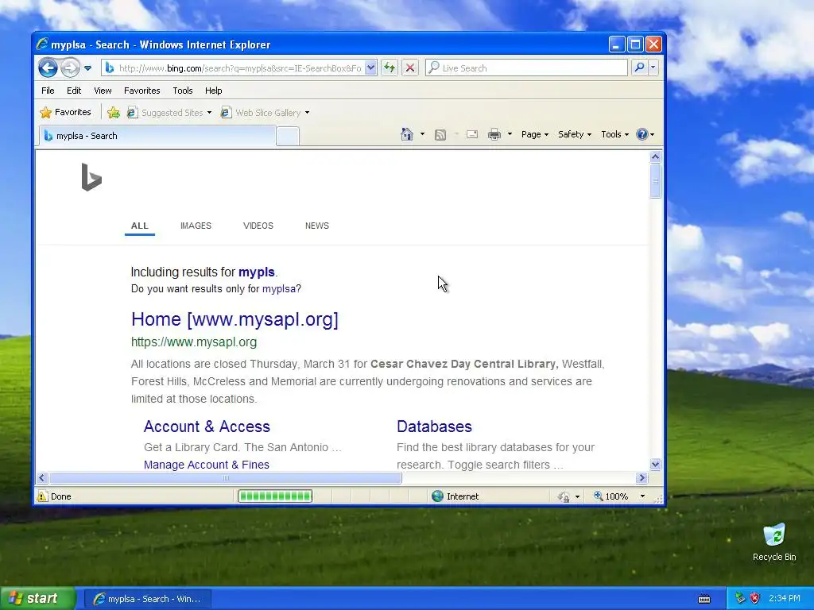Viewport: 814px width, 610px height.
Task: Open the Home [www.mysapl.org] result
Action: pyautogui.click(x=235, y=319)
